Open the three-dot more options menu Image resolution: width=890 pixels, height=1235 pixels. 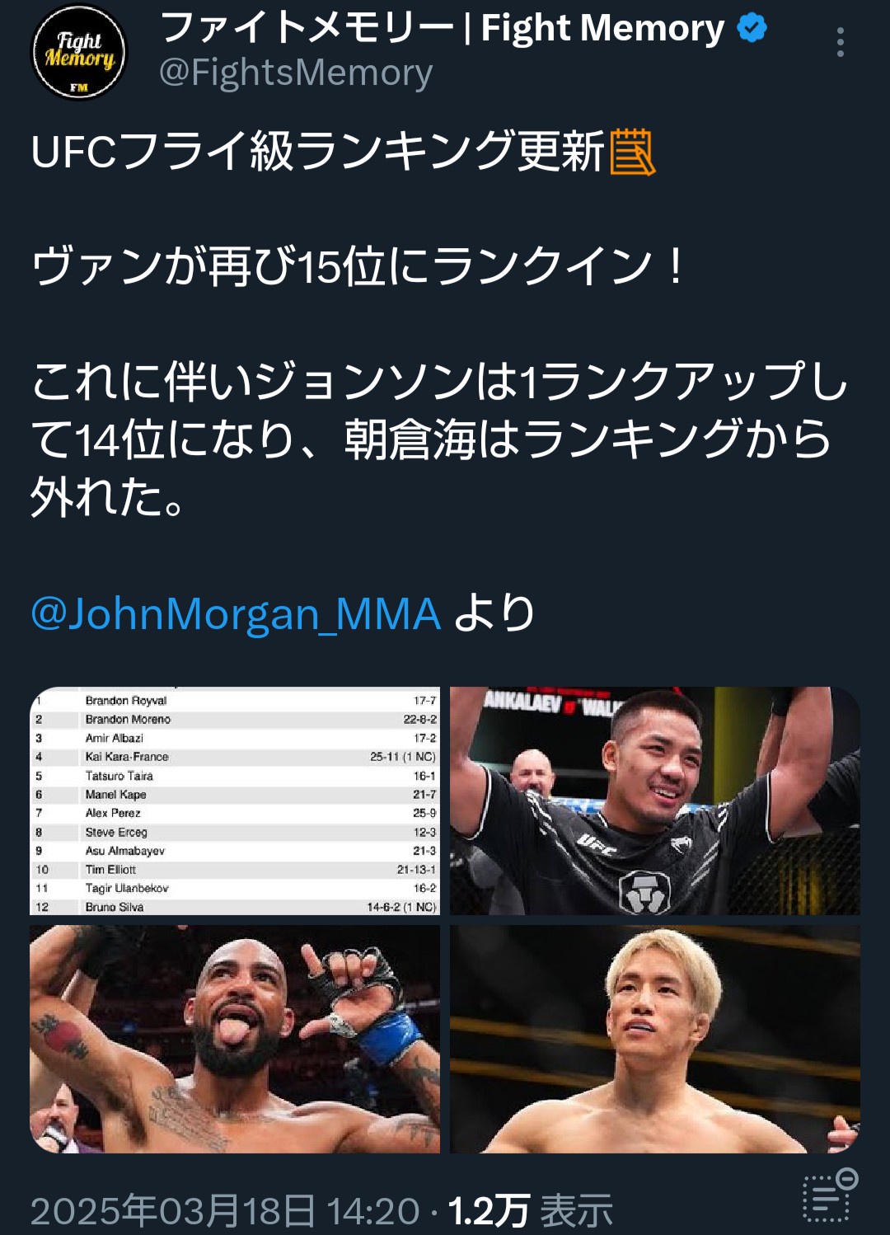[x=840, y=42]
